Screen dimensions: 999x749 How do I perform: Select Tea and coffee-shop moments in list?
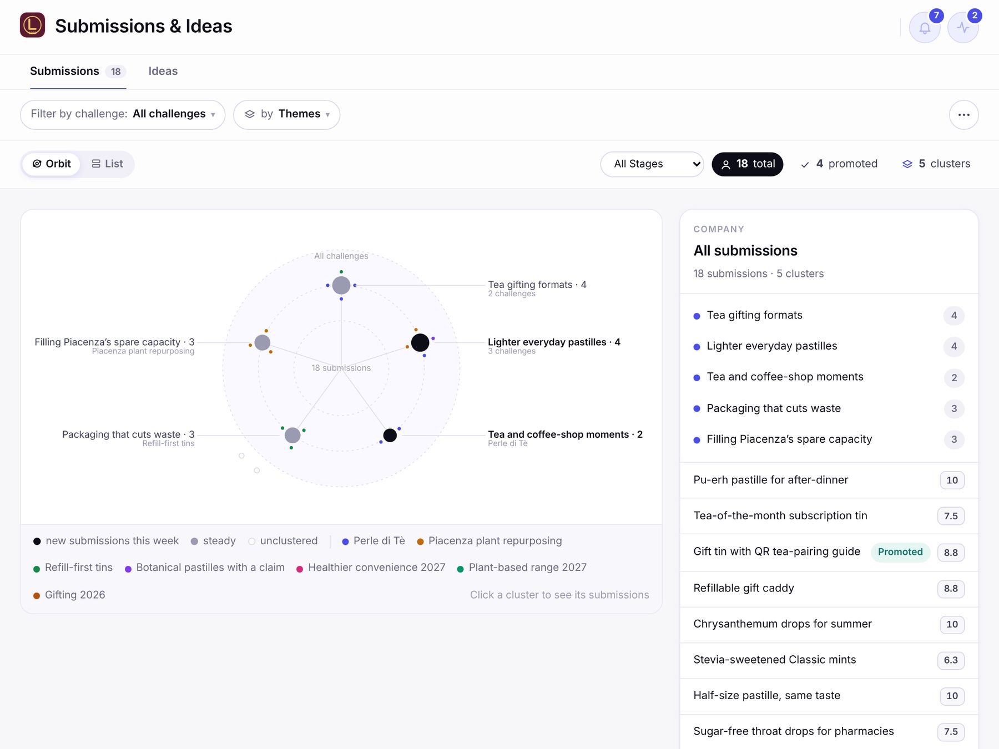click(829, 377)
